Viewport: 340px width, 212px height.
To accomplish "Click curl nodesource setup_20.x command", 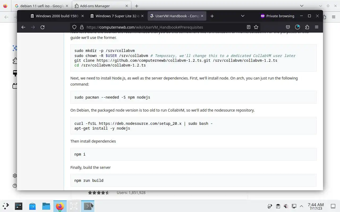I will tap(143, 123).
